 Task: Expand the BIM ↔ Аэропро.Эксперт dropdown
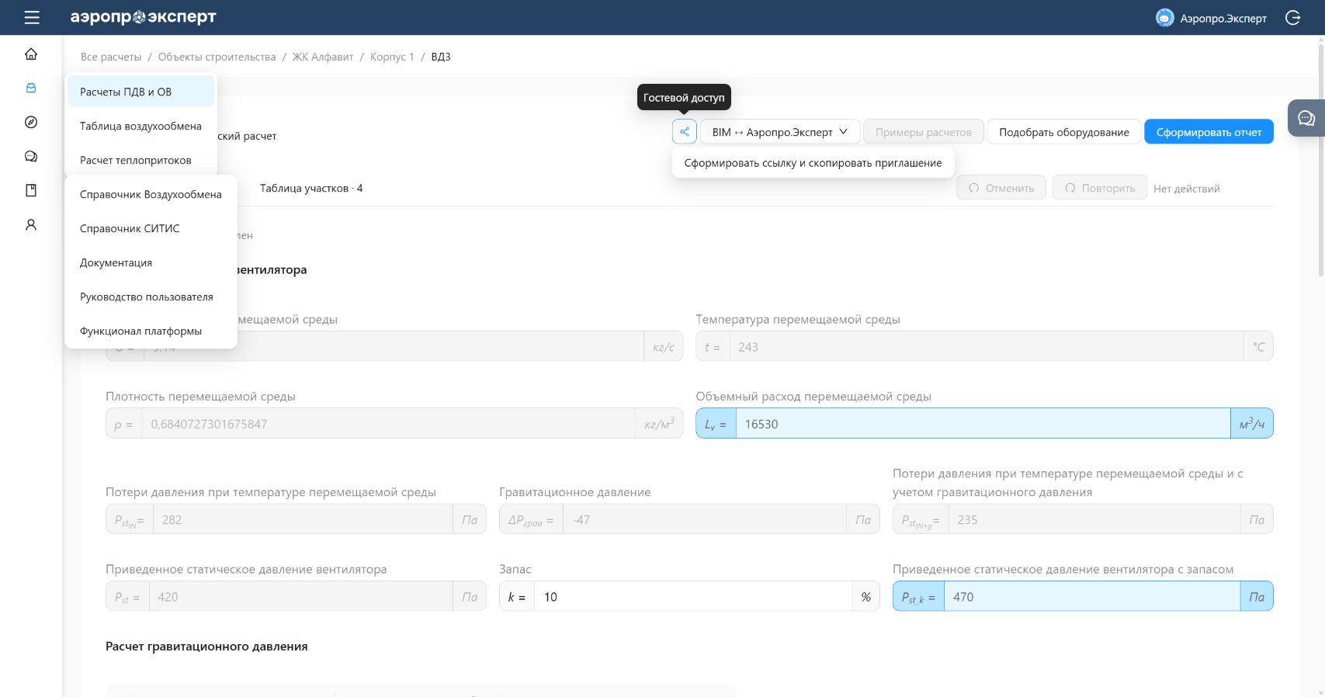pyautogui.click(x=780, y=132)
